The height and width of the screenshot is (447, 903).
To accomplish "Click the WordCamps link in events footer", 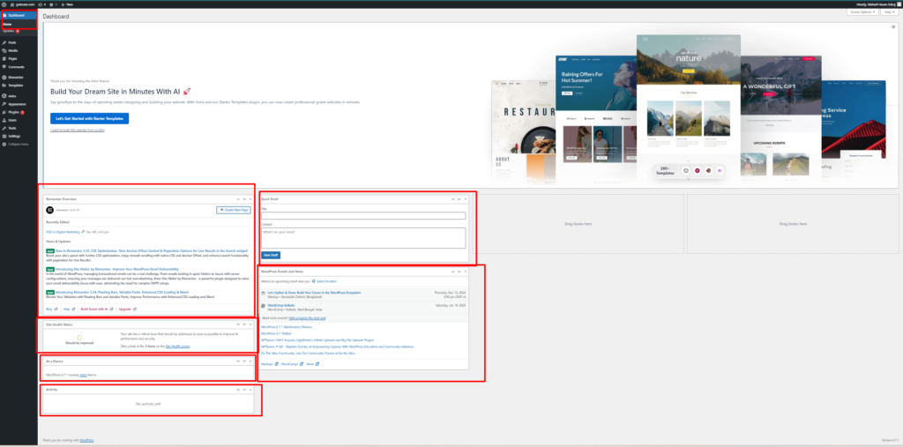I will click(x=289, y=364).
